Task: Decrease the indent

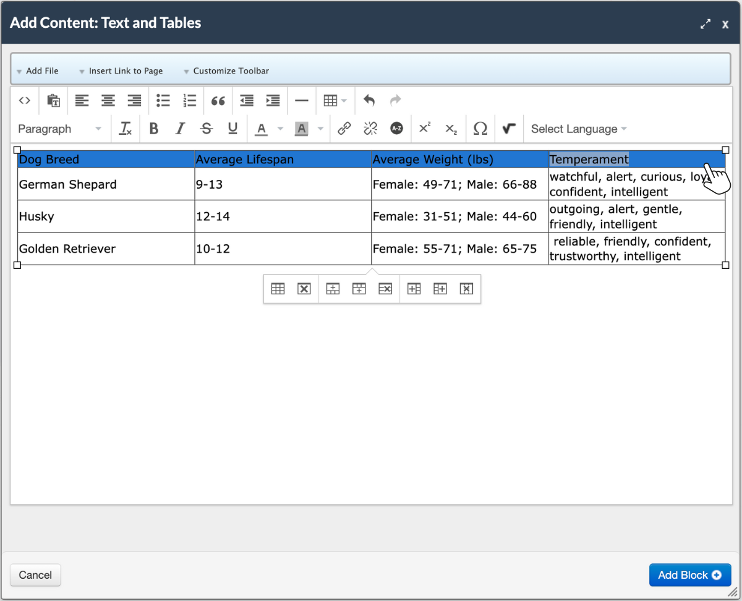Action: pyautogui.click(x=247, y=100)
